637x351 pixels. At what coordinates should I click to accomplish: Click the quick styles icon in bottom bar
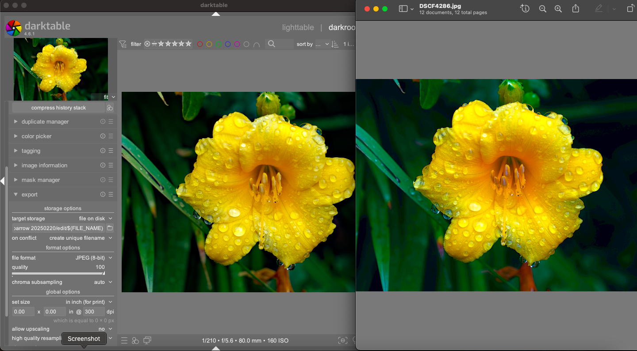pyautogui.click(x=135, y=340)
